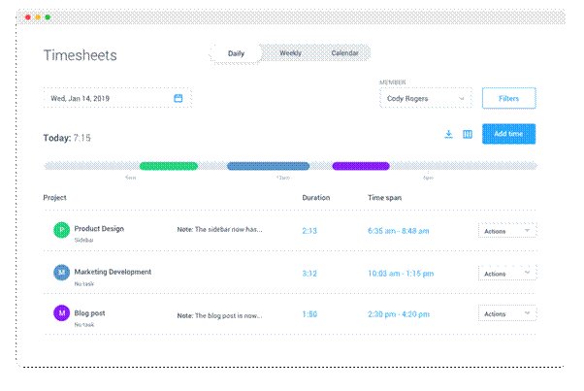
Task: Click the 10:03 am - 1:15 pm time span
Action: coord(401,274)
